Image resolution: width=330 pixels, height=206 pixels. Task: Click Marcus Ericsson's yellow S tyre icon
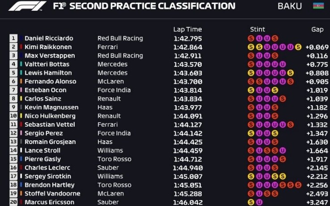point(251,202)
